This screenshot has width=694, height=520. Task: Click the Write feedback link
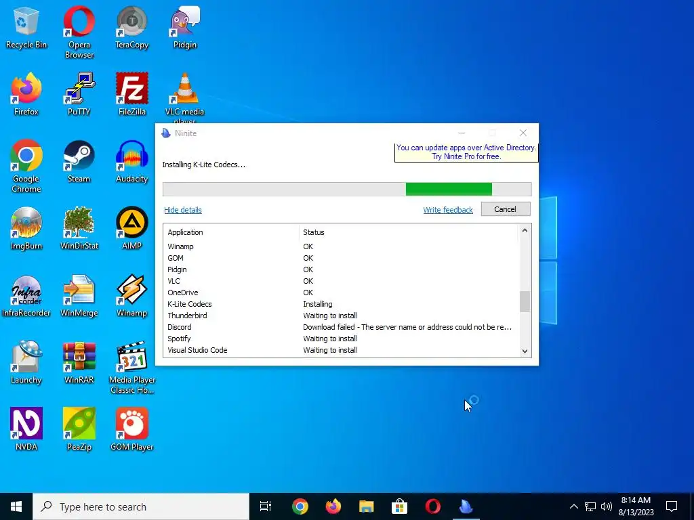448,210
